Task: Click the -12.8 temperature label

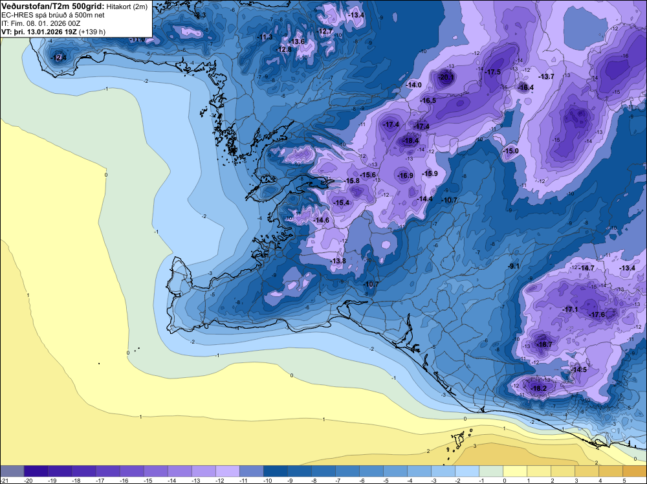Action: coord(283,50)
